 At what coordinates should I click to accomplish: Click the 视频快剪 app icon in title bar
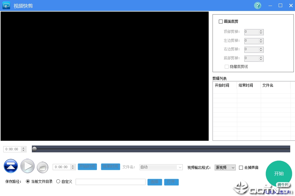pyautogui.click(x=6, y=5)
